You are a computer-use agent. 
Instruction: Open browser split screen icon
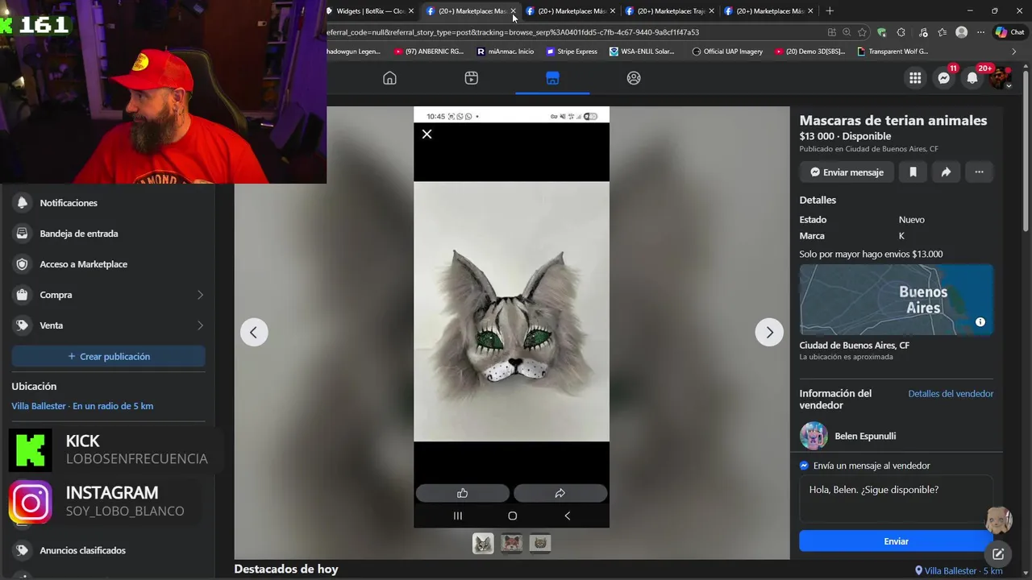pos(831,32)
